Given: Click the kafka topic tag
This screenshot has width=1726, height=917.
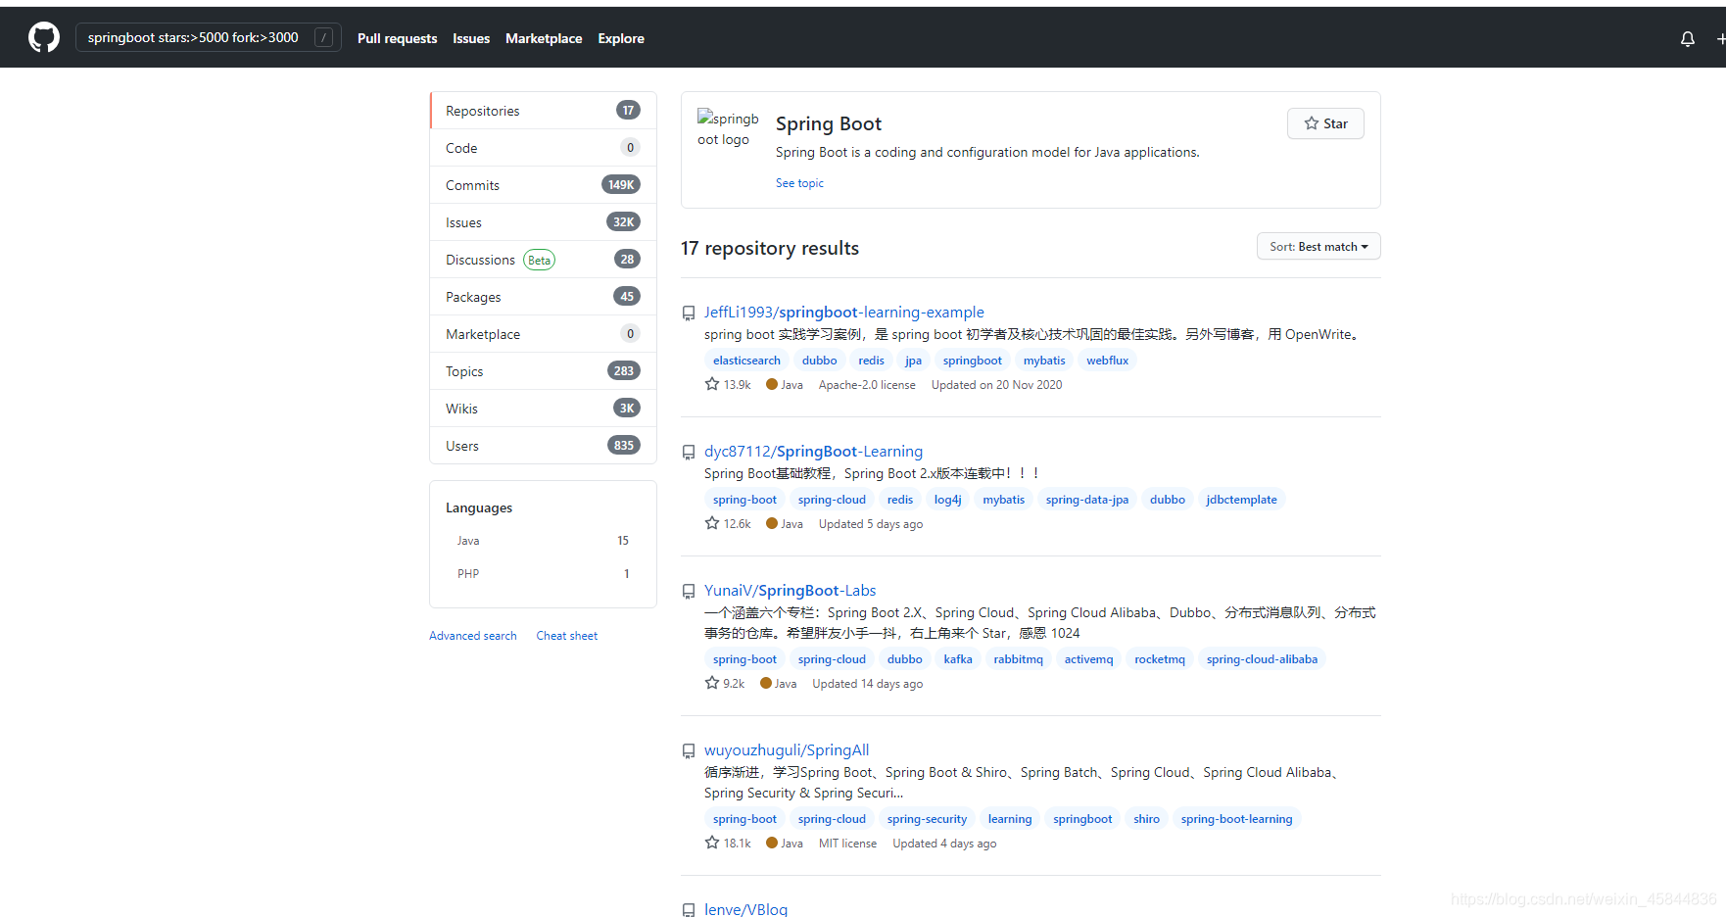Looking at the screenshot, I should pos(958,659).
